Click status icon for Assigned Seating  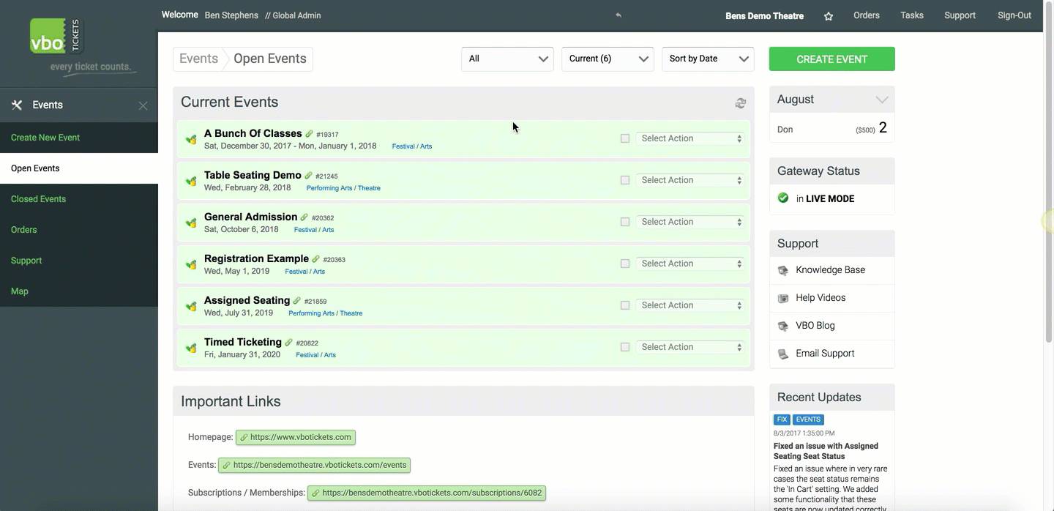click(191, 306)
